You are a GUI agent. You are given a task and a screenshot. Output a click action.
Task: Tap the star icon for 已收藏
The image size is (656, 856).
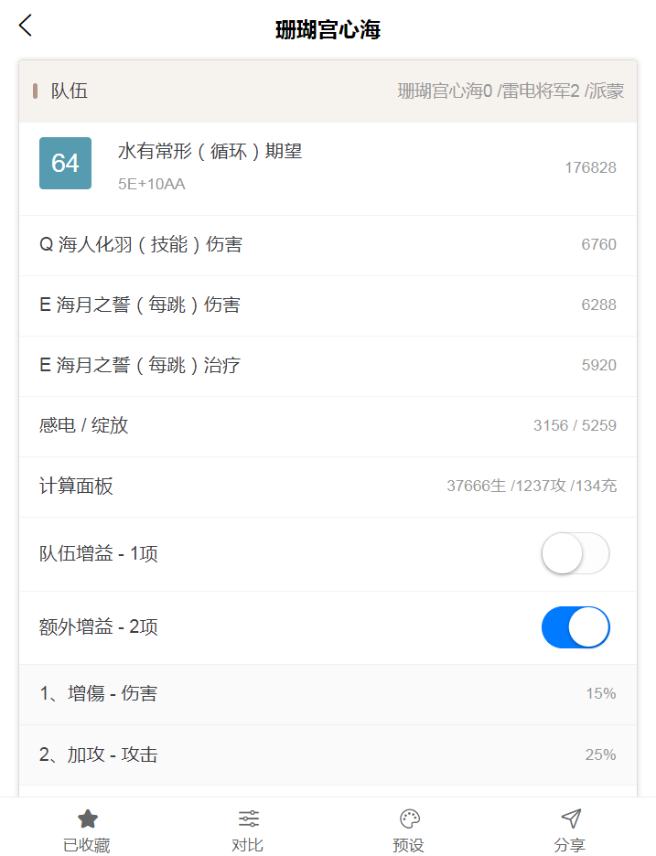[x=88, y=819]
